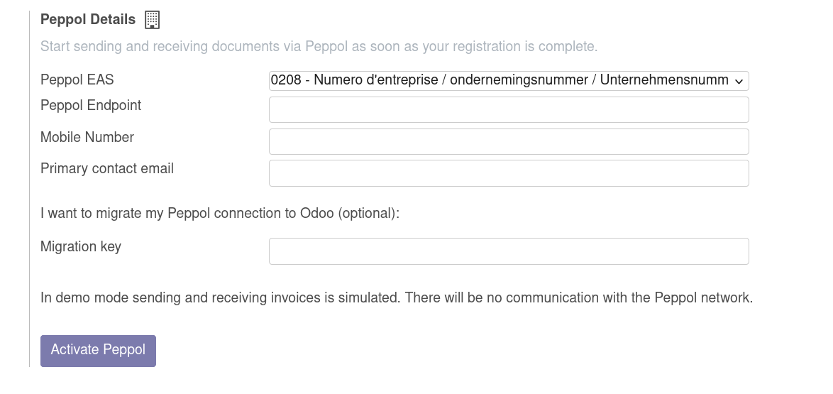Click into the Mobile Number field
Screen dimensions: 833x394
coord(508,141)
